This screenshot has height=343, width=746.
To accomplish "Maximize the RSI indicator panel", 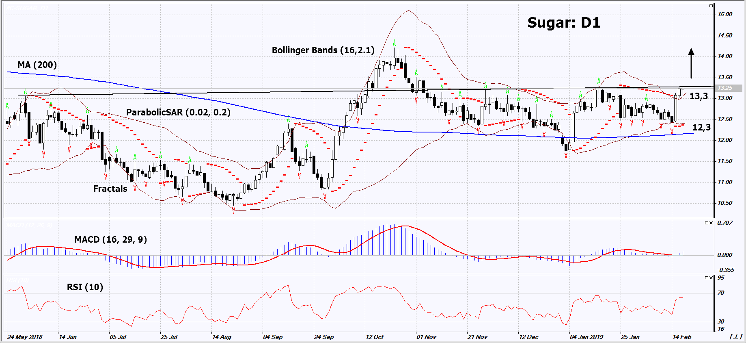I will click(706, 278).
